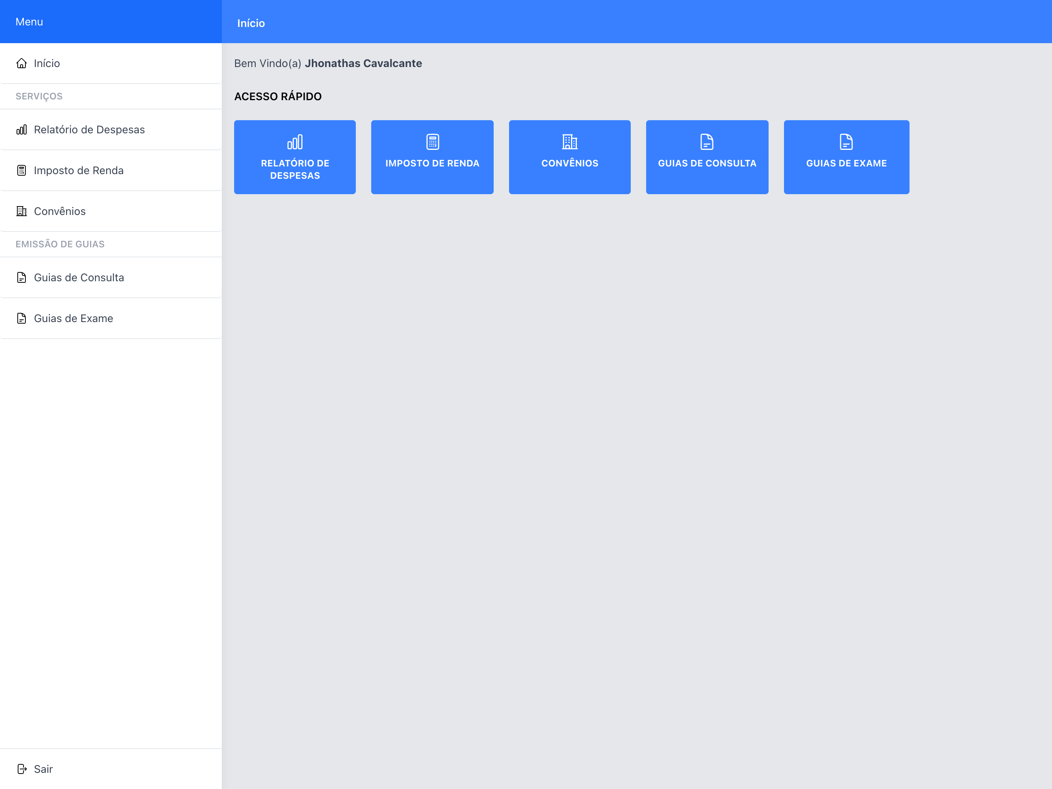Click the EMISSÃO DE GUIAS section label
Screen dimensions: 1052x789
pyautogui.click(x=60, y=244)
